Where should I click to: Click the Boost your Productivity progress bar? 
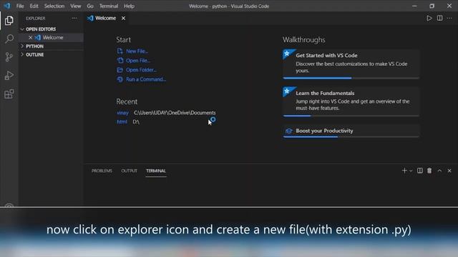[x=351, y=136]
